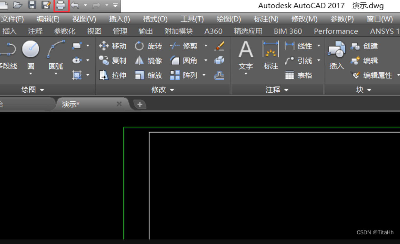Open a drawing with the folder icon
Screen dimensions: 400x244
(17, 5)
